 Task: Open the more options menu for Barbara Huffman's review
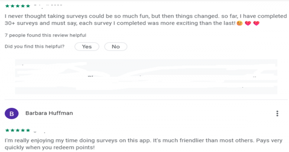click(277, 114)
